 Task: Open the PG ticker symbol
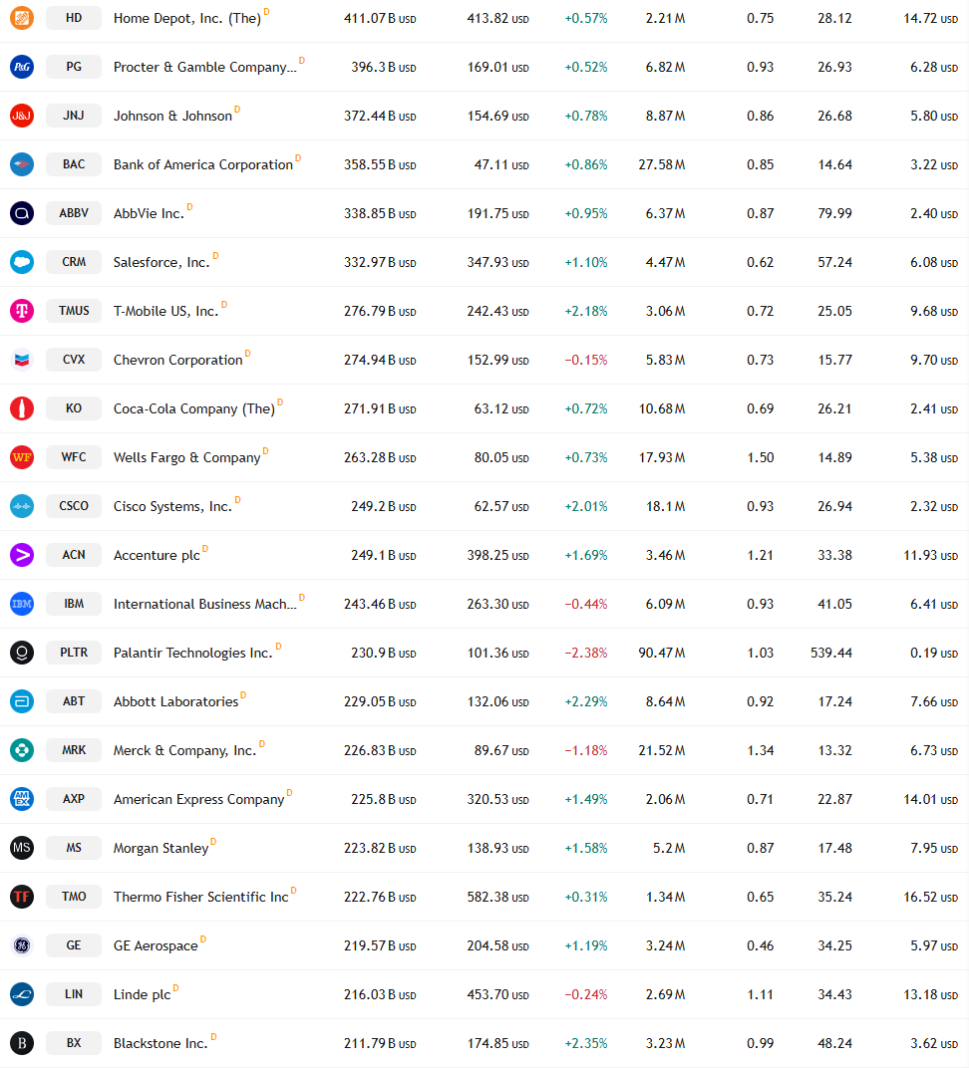(x=74, y=67)
